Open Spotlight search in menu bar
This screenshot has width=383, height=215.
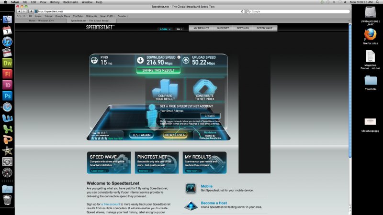[377, 2]
